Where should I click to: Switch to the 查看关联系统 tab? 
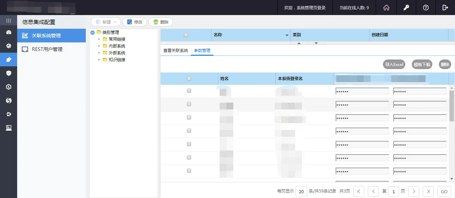(x=176, y=51)
